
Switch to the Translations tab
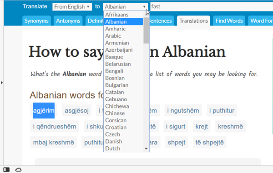pyautogui.click(x=194, y=21)
